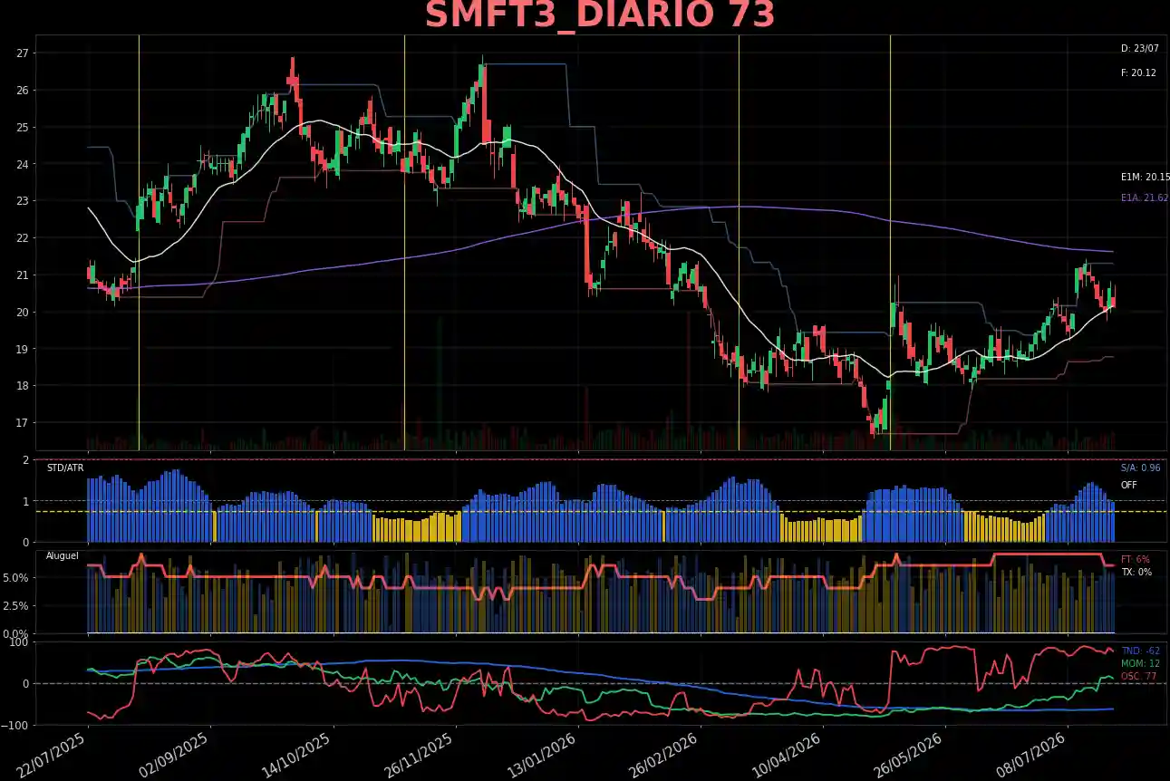1170x781 pixels.
Task: Click the FT: 6% red label
Action: [x=1135, y=559]
